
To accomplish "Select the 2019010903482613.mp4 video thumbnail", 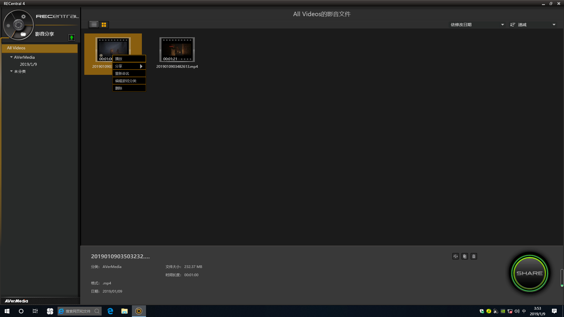I will pyautogui.click(x=177, y=50).
